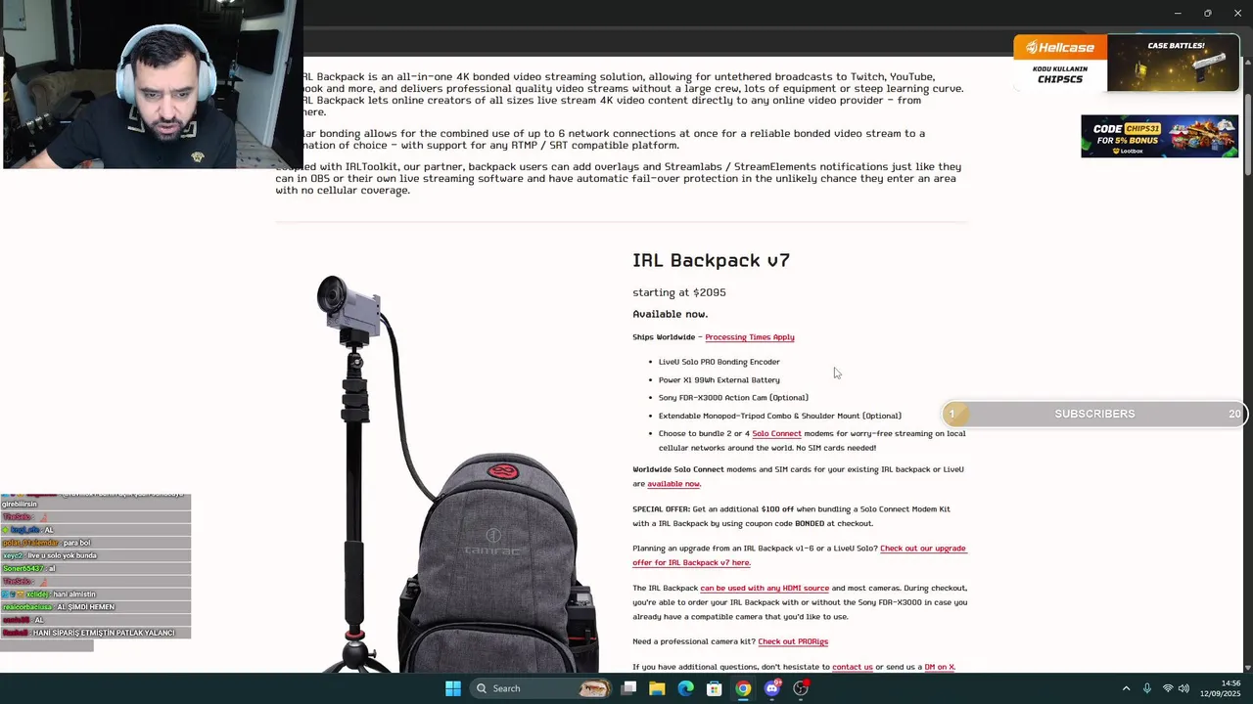
Task: Open Discord from the taskbar
Action: [x=772, y=688]
